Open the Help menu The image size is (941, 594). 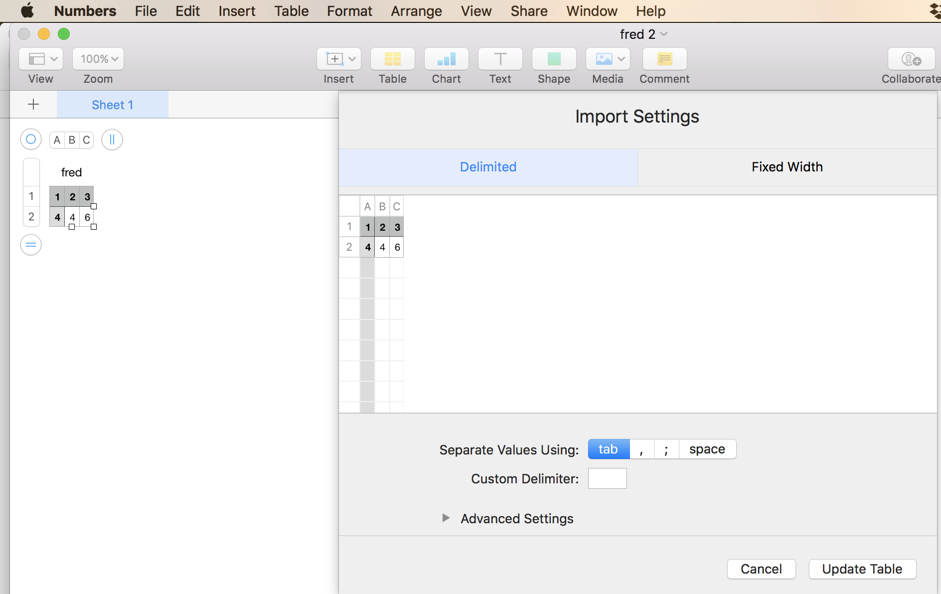pos(651,11)
